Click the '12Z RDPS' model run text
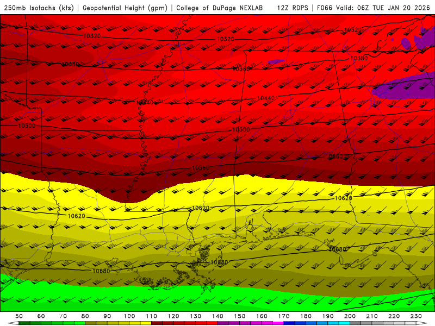Screen dimensions: 435x326 293,8
